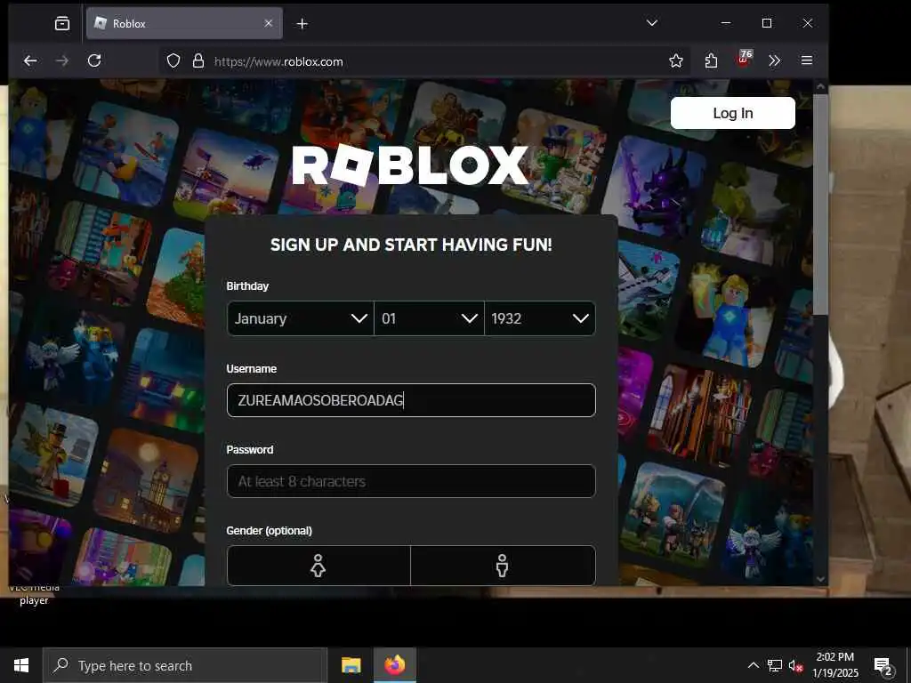Click into the Username field
This screenshot has width=911, height=683.
coord(411,400)
